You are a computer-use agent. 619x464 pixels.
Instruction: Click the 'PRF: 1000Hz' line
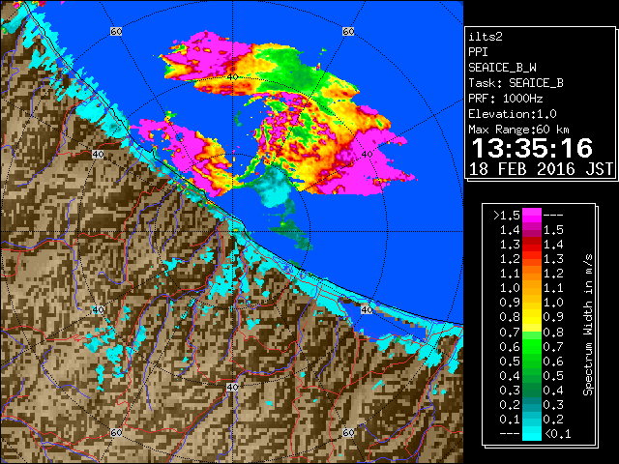tap(505, 99)
